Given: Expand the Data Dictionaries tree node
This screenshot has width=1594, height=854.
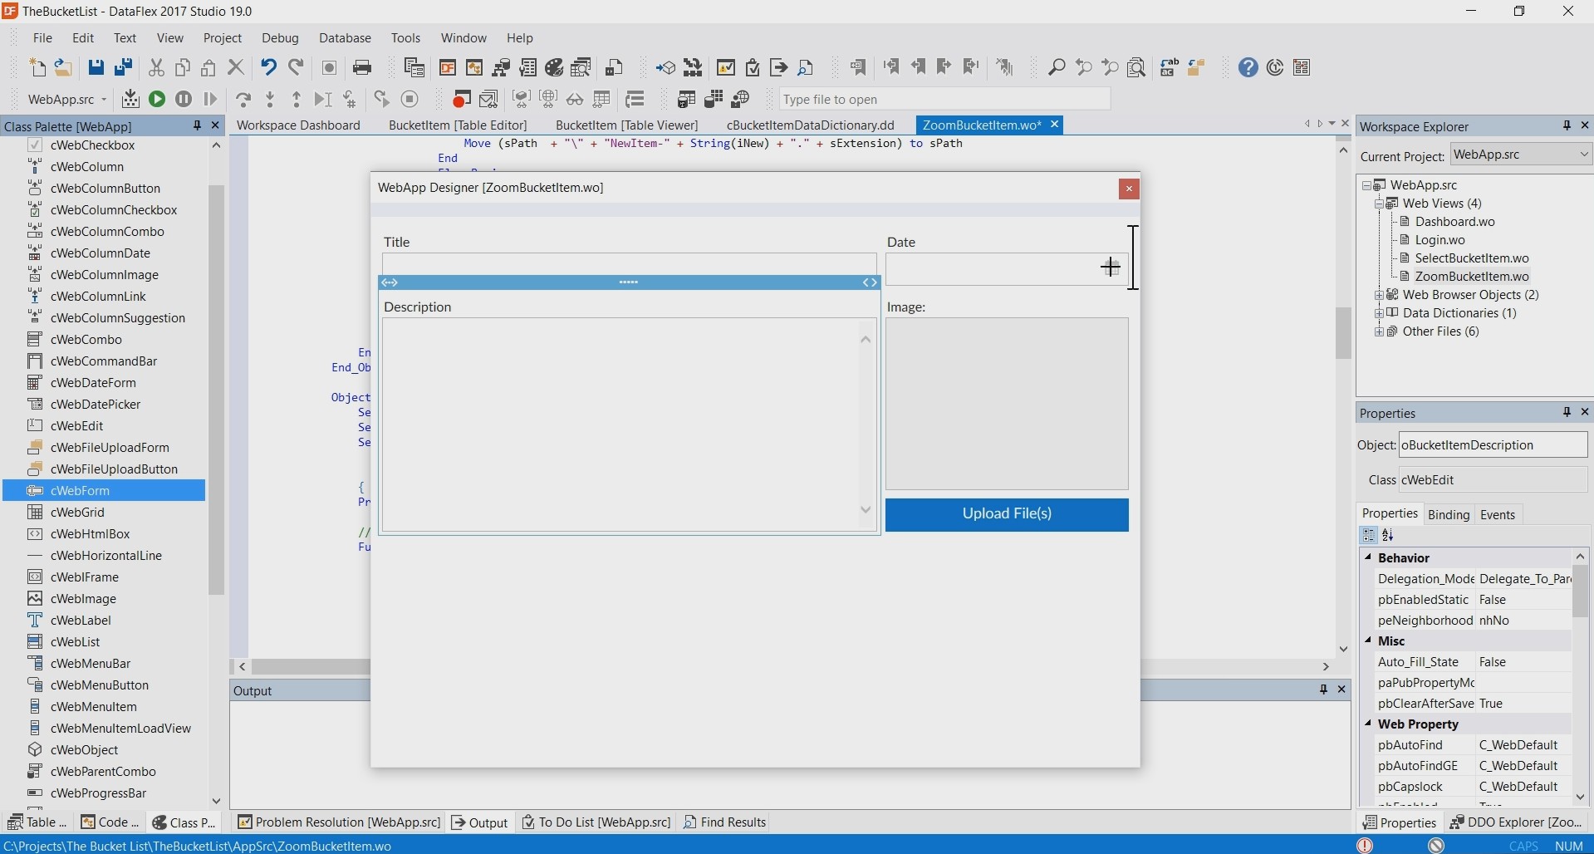Looking at the screenshot, I should click(x=1379, y=313).
